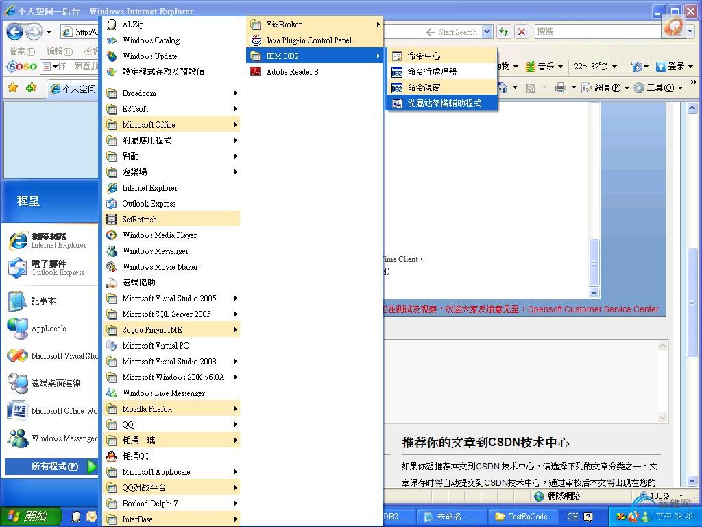
Task: Expand the QQ对战平台 folder
Action: [171, 488]
